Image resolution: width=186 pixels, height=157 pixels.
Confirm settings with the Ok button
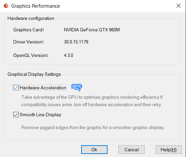[x=94, y=150]
